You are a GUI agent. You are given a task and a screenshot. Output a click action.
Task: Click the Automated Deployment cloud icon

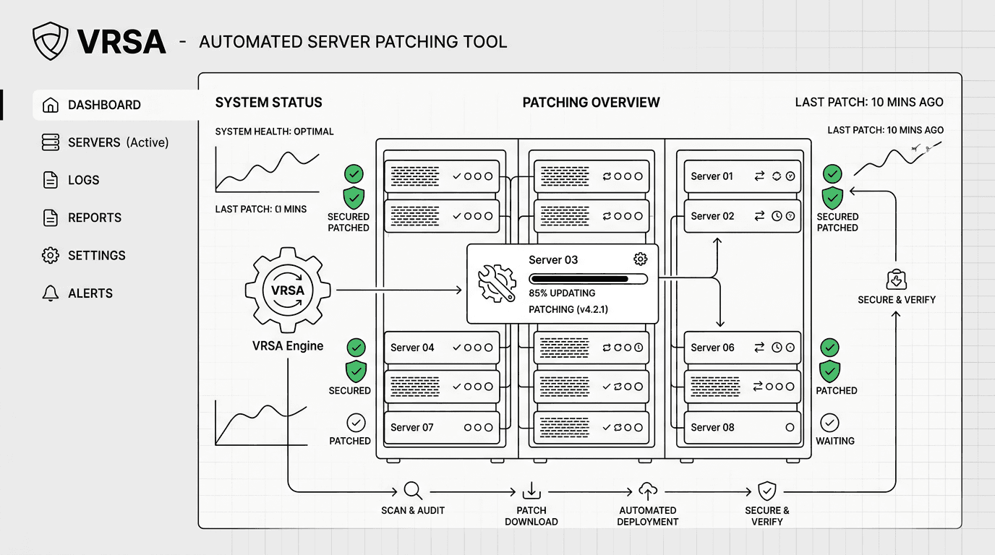point(647,491)
